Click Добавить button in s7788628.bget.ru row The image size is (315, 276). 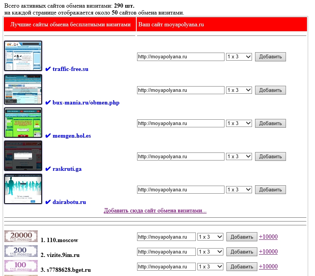[x=242, y=266]
